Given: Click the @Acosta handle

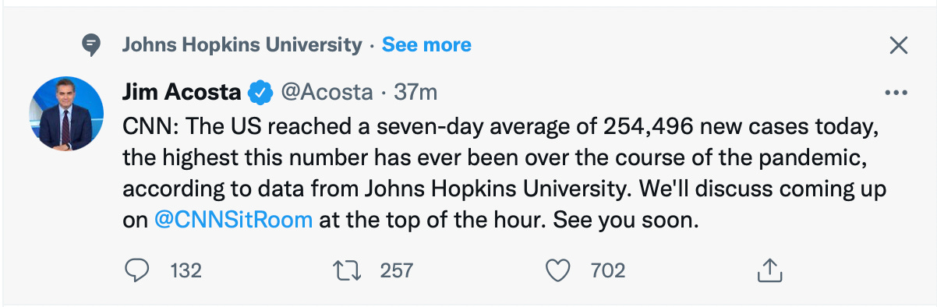Looking at the screenshot, I should [x=326, y=92].
